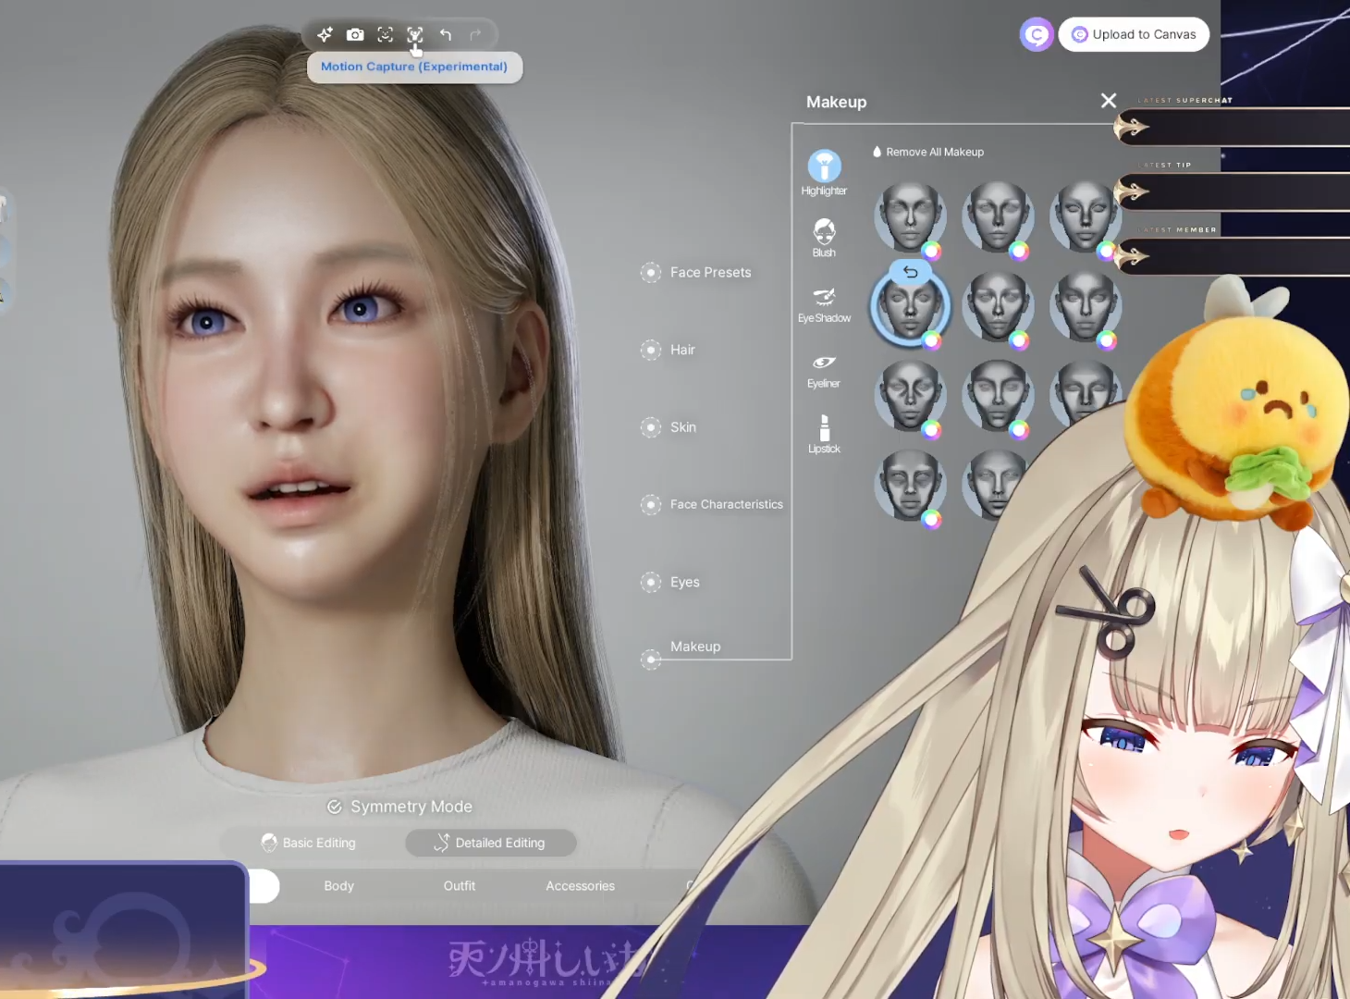Choose highlighter preset in third row, first column

tap(910, 395)
